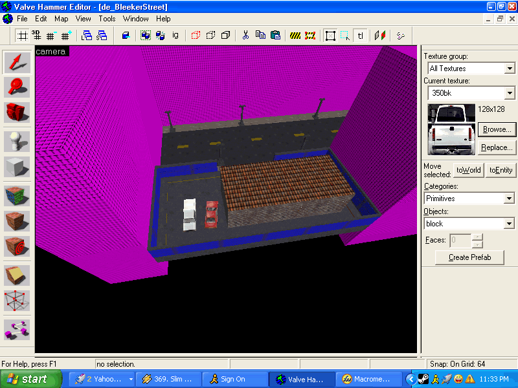Click the 350bk texture preview thumbnail

pyautogui.click(x=451, y=130)
